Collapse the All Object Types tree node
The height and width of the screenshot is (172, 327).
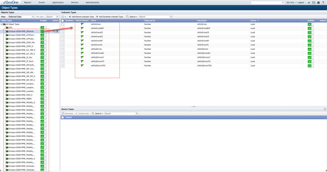tap(2, 24)
